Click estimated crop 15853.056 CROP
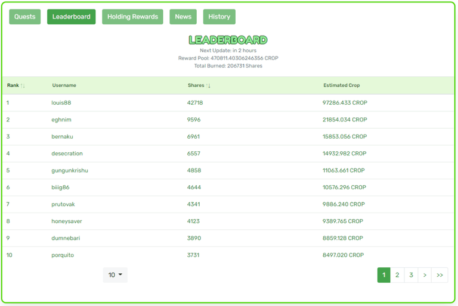458x306 pixels. point(345,136)
